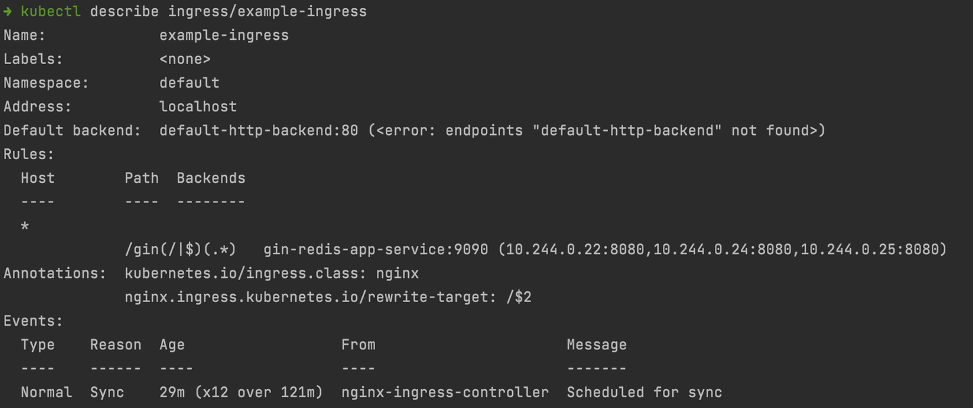Click the endpoints not found error message

pyautogui.click(x=597, y=130)
